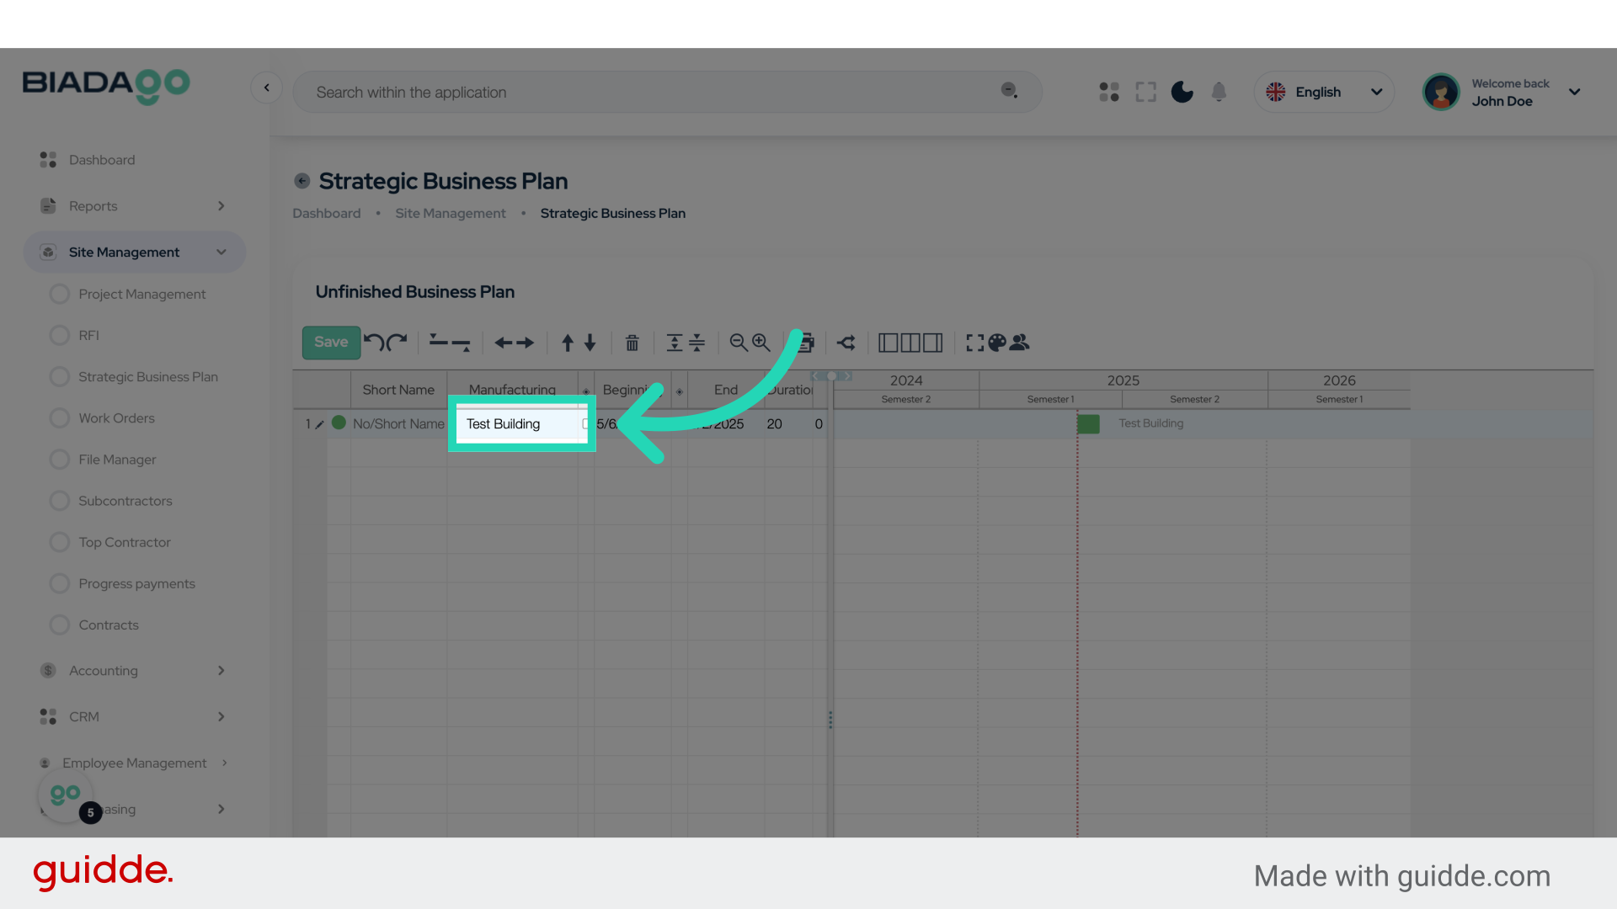This screenshot has width=1617, height=909.
Task: Zoom out the Gantt timeline
Action: 739,343
